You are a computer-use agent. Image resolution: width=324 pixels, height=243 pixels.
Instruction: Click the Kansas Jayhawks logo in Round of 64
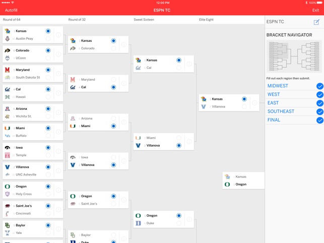pyautogui.click(x=8, y=31)
